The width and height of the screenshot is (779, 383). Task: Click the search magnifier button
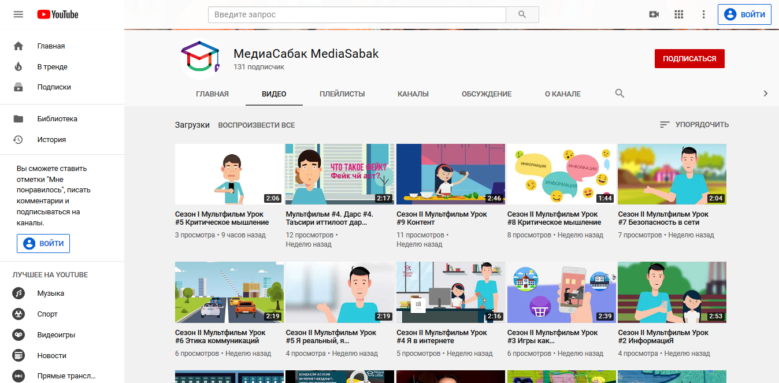[522, 14]
